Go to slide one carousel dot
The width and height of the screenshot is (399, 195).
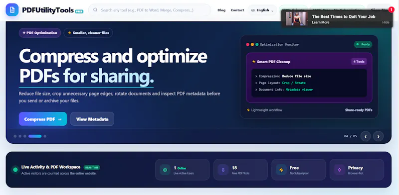pos(15,136)
